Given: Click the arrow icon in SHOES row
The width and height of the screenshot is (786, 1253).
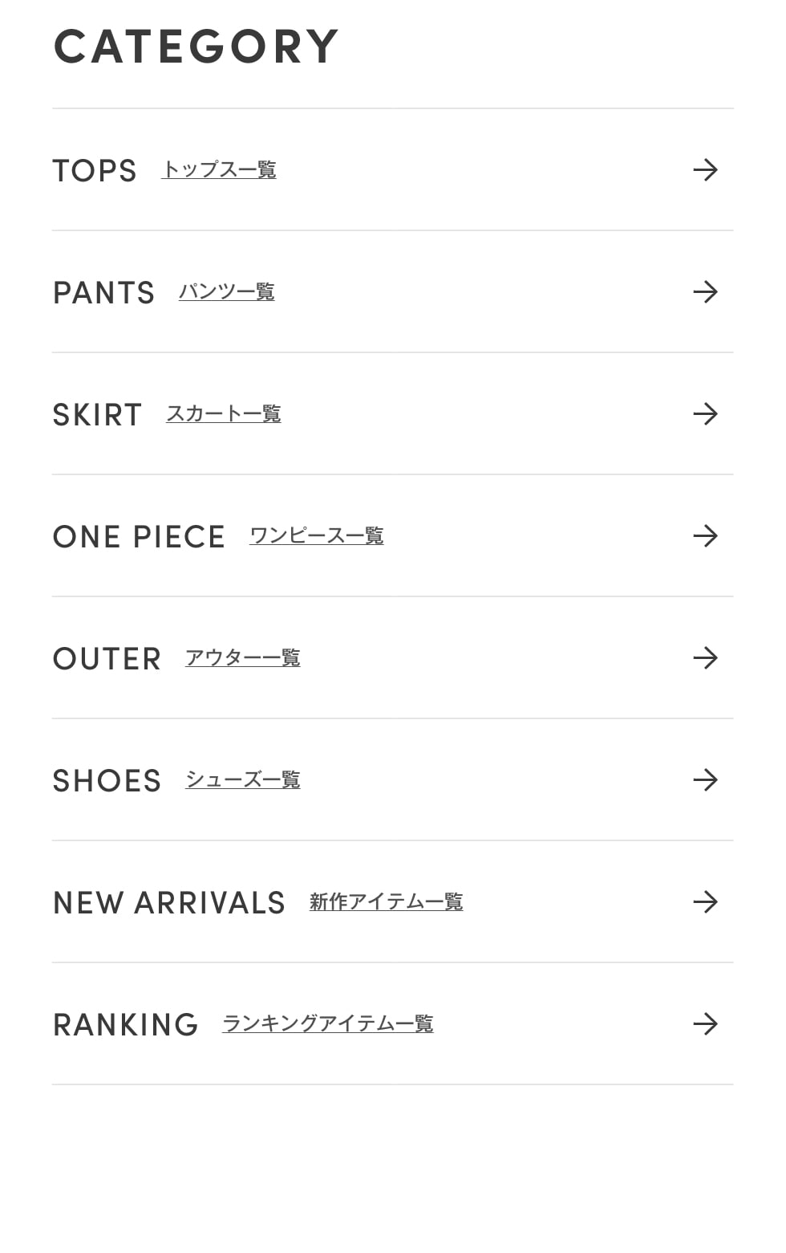Looking at the screenshot, I should (705, 780).
